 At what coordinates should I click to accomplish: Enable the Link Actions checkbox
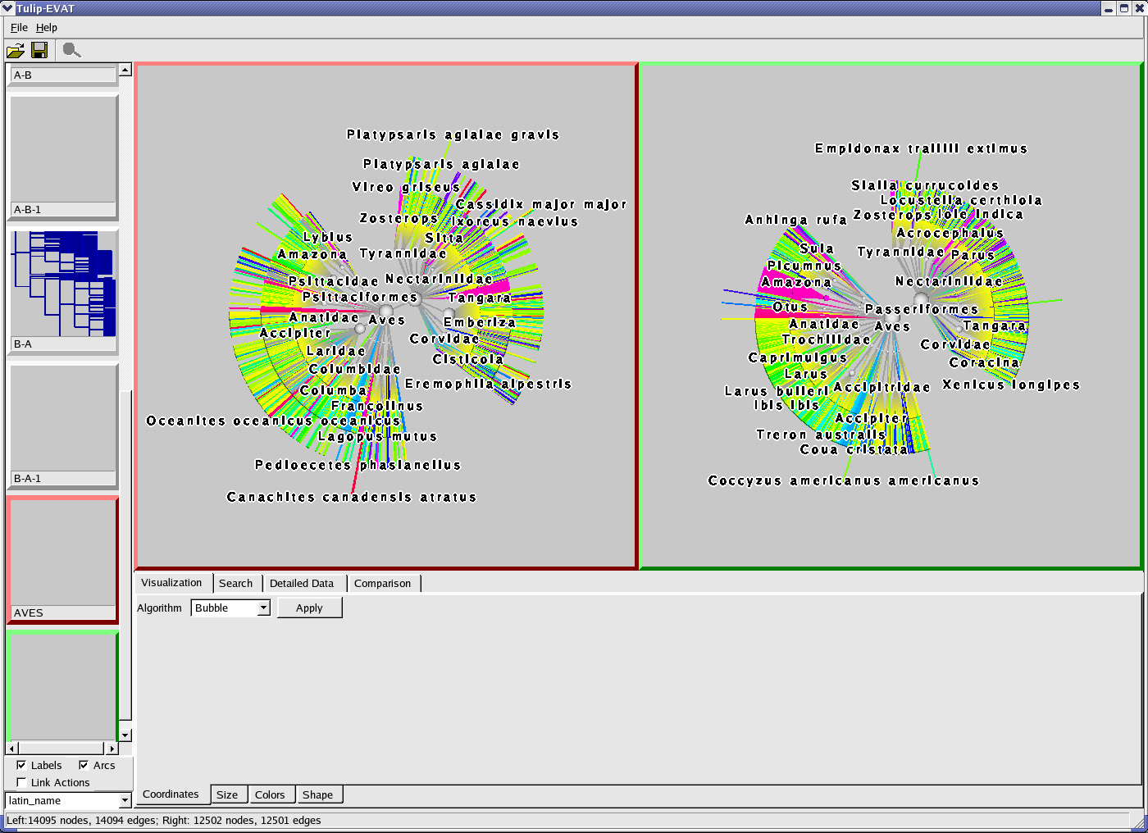click(x=21, y=782)
